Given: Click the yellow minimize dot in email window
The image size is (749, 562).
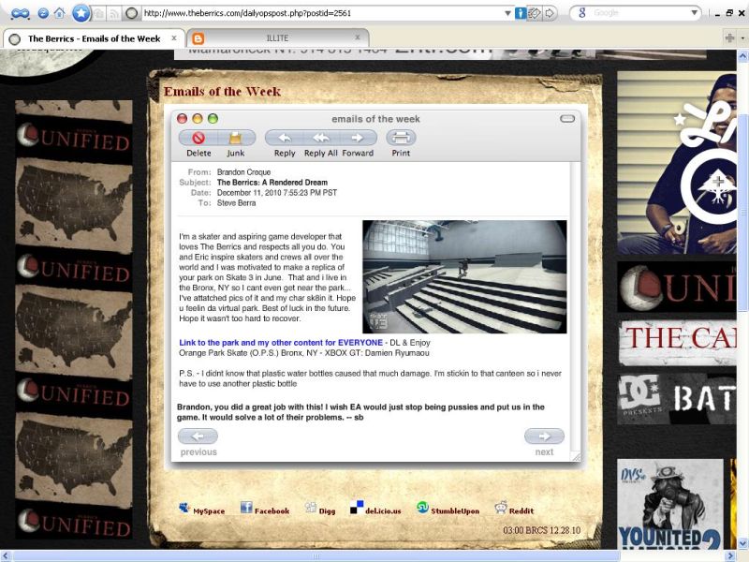Looking at the screenshot, I should click(198, 119).
